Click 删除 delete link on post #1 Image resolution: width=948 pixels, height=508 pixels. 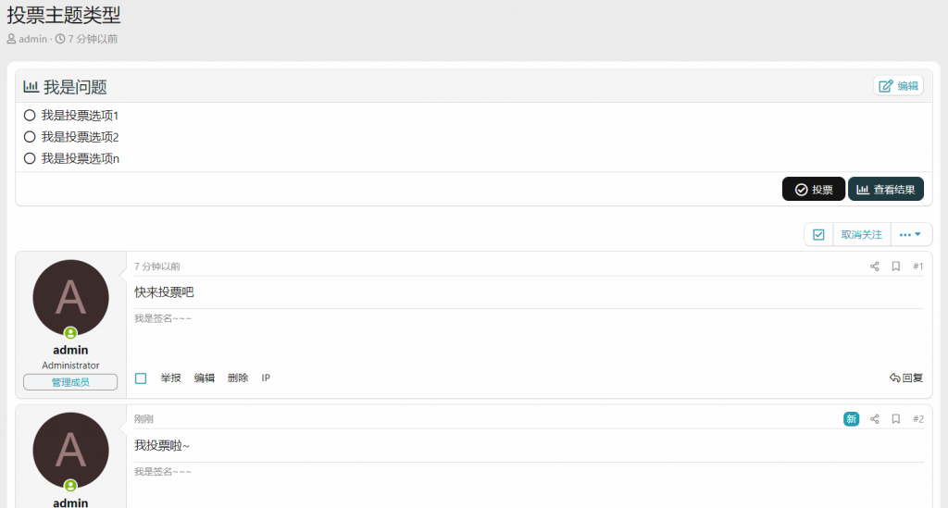click(238, 378)
